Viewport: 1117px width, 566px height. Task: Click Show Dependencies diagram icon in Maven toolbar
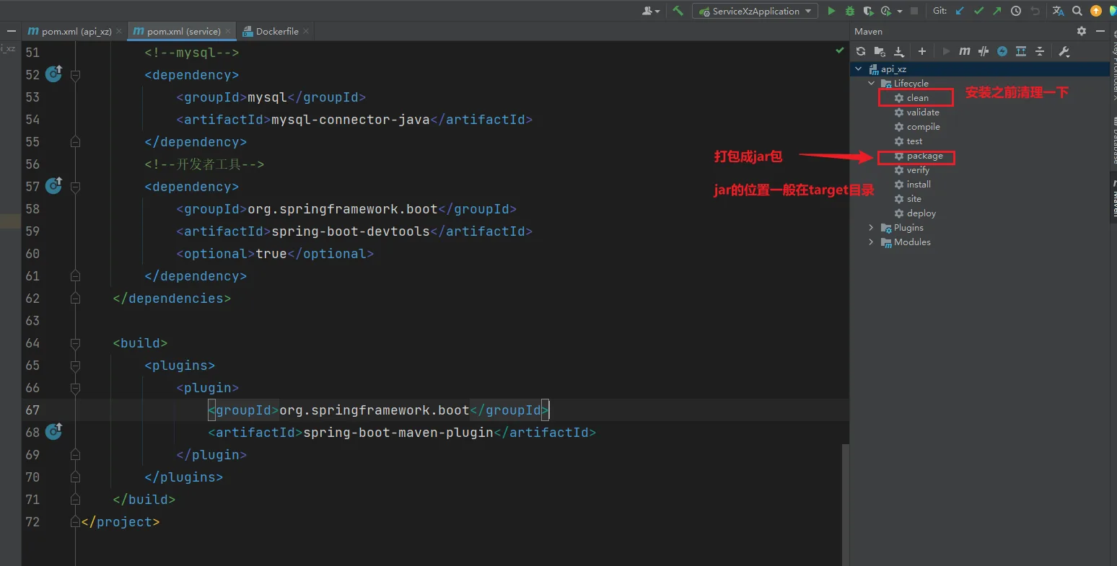point(1021,51)
